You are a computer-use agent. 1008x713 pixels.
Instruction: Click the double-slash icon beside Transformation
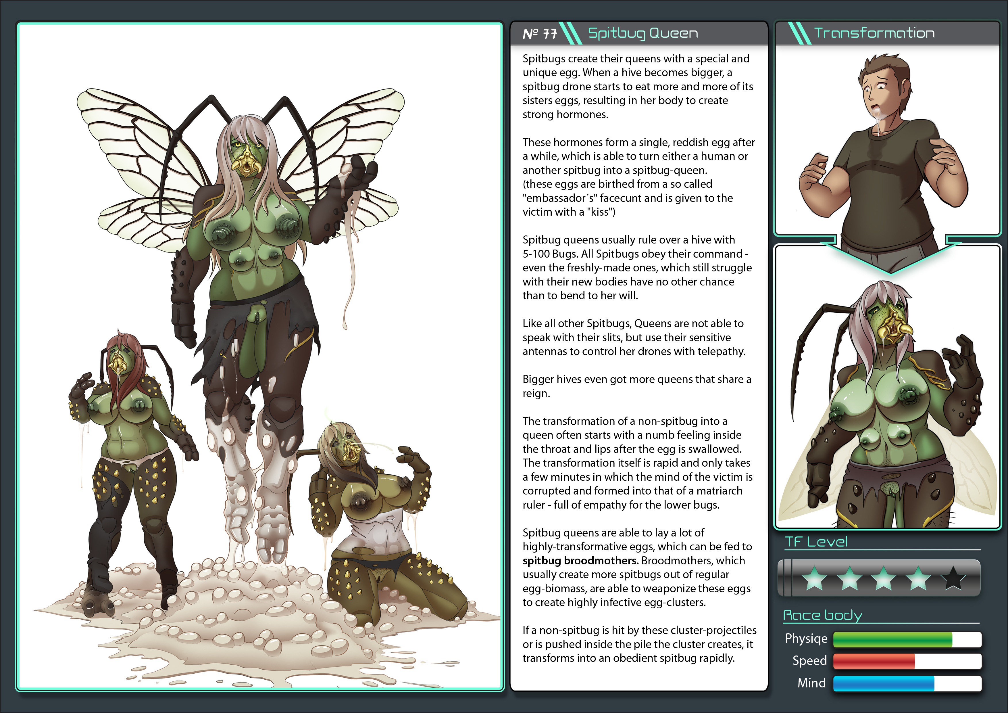click(799, 33)
